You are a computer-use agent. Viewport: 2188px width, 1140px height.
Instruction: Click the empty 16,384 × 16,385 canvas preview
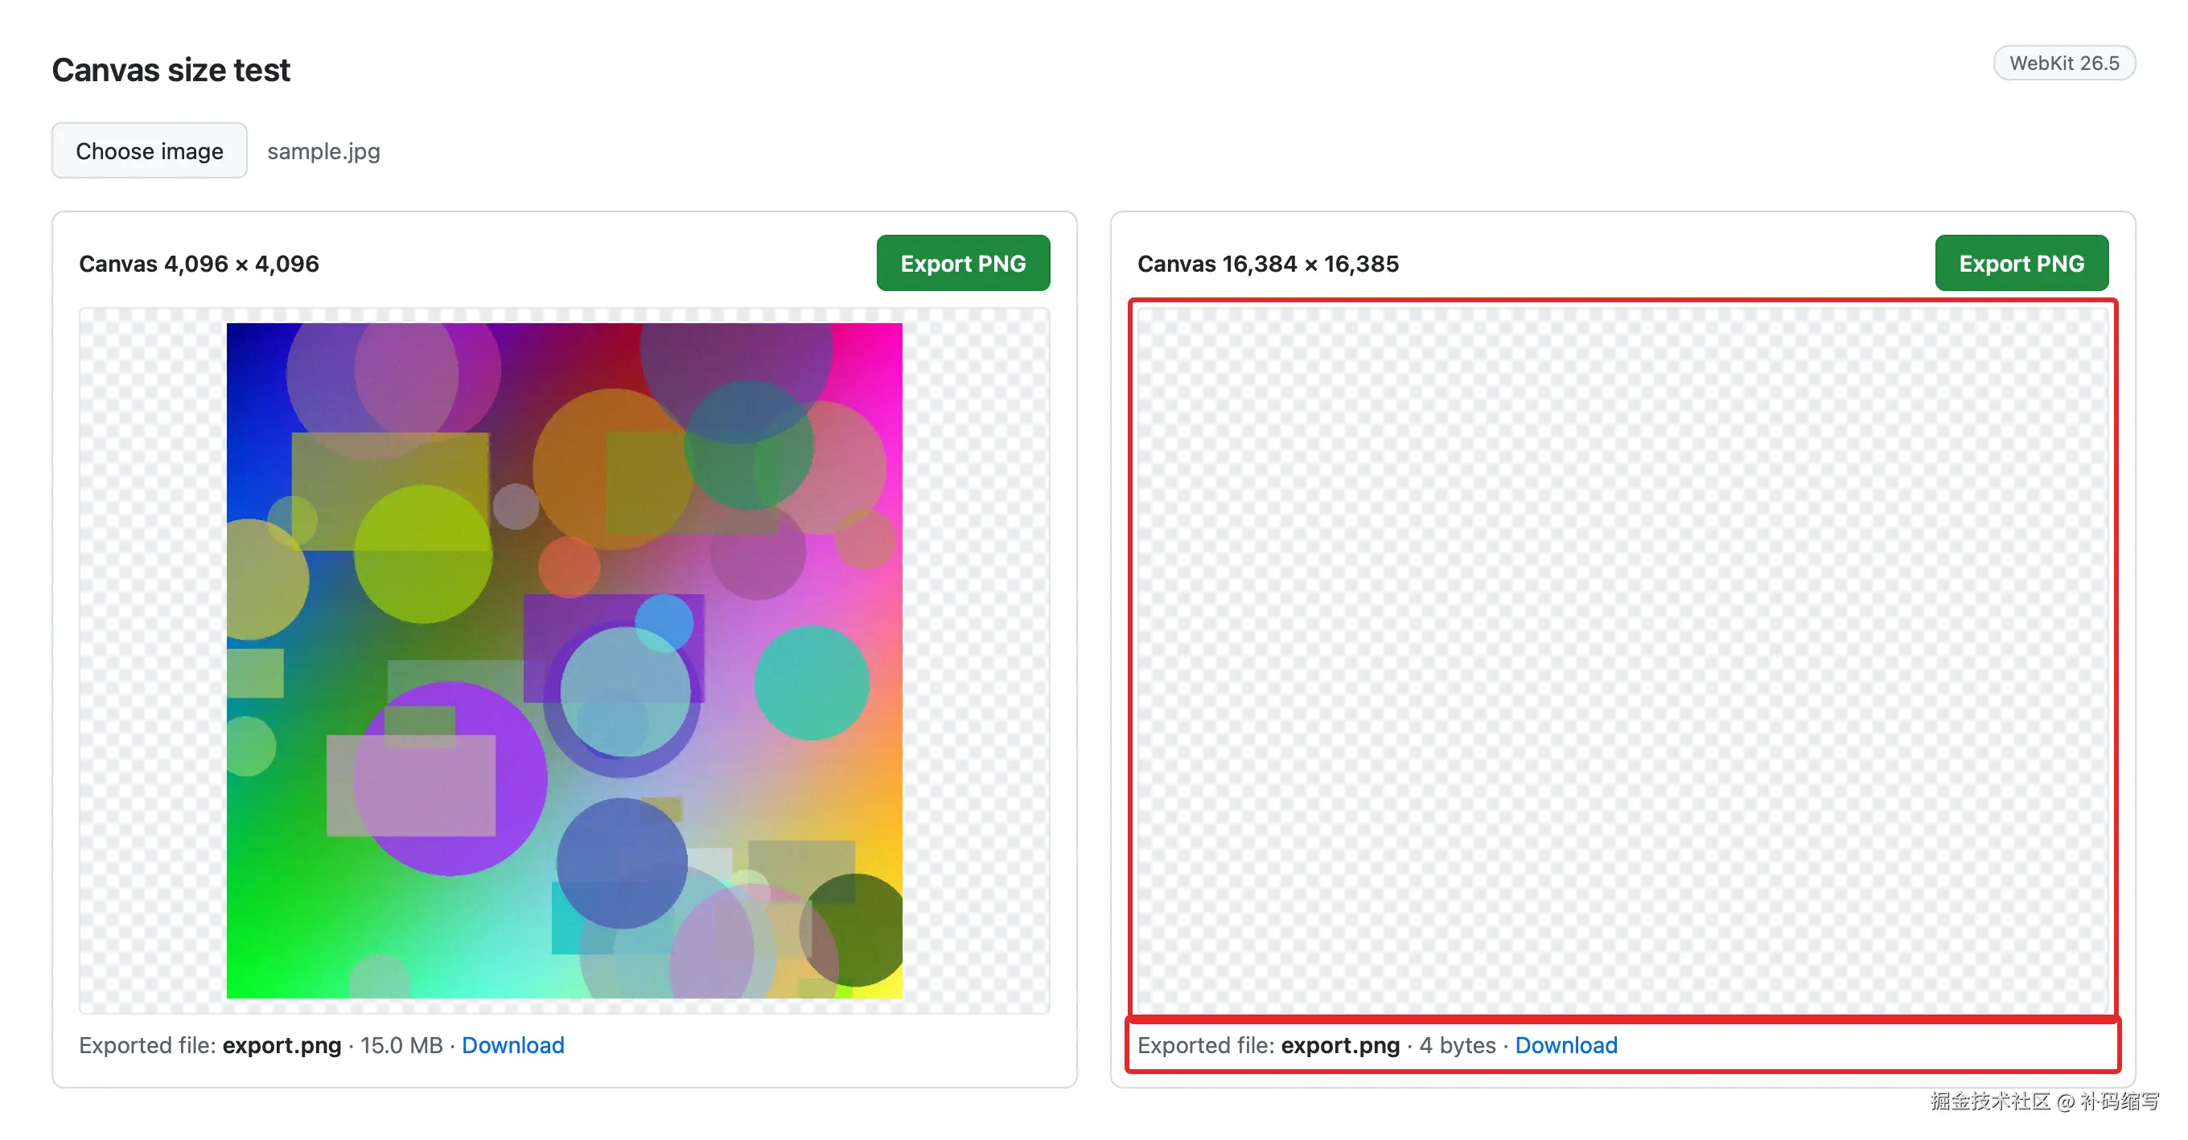click(x=1622, y=660)
